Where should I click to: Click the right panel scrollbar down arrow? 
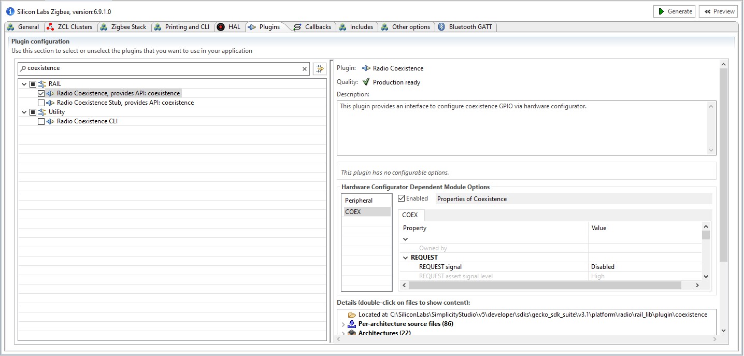tap(724, 331)
